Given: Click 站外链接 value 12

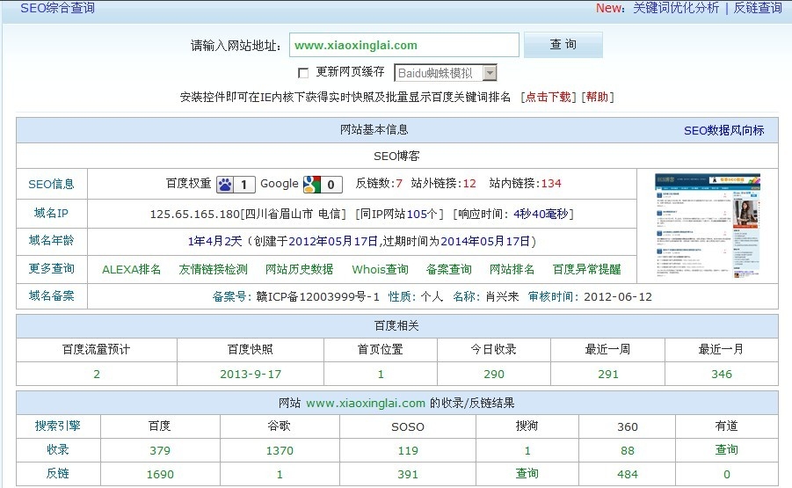Looking at the screenshot, I should tap(469, 184).
